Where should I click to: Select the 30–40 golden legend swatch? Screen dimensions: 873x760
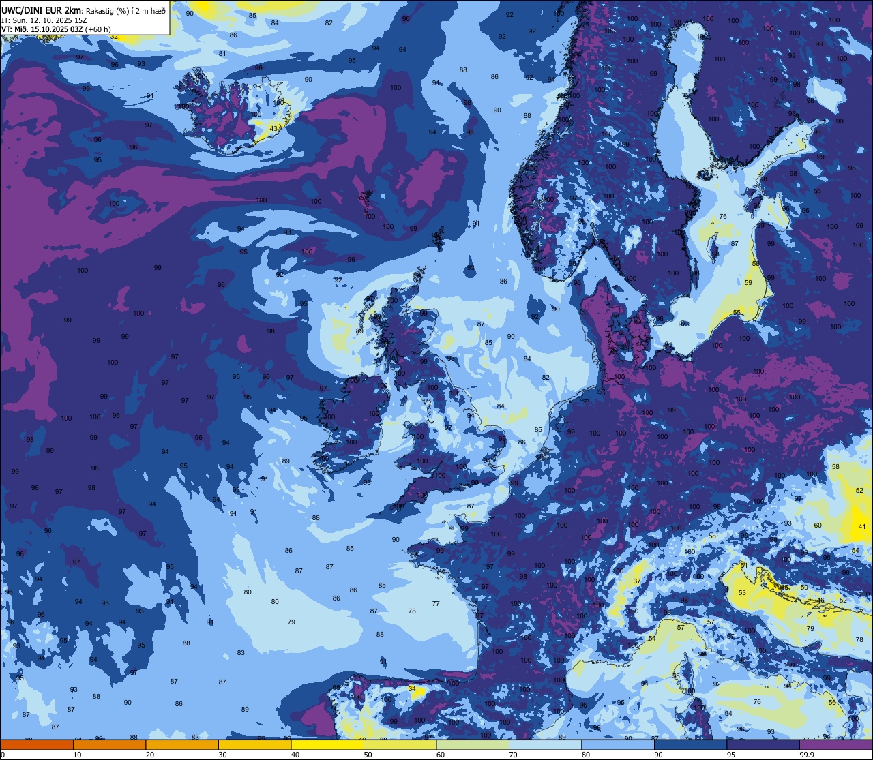pyautogui.click(x=254, y=745)
